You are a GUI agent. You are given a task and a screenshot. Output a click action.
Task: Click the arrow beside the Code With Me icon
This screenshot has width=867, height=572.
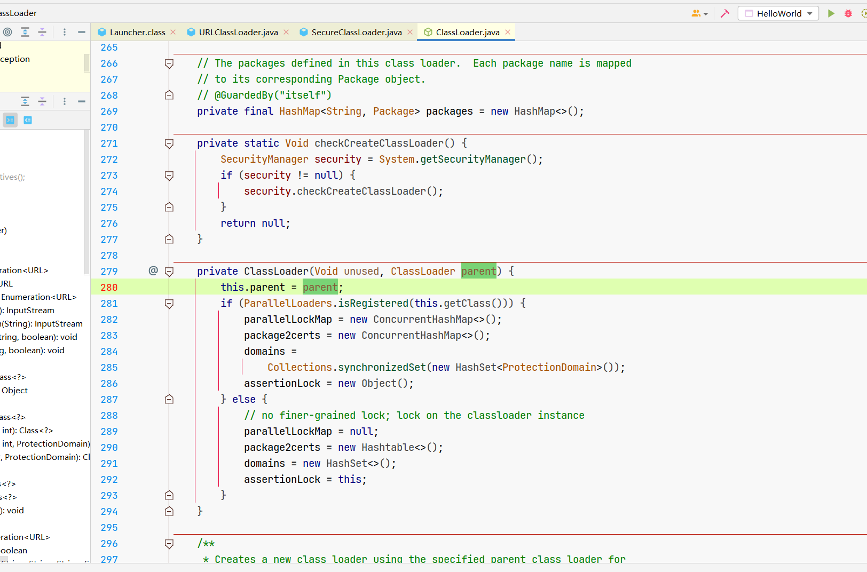(x=706, y=14)
